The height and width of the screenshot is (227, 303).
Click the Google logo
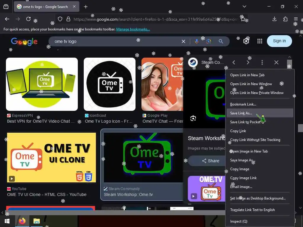[24, 41]
